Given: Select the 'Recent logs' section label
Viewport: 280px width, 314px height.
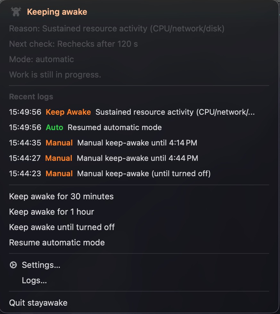Looking at the screenshot, I should click(31, 96).
